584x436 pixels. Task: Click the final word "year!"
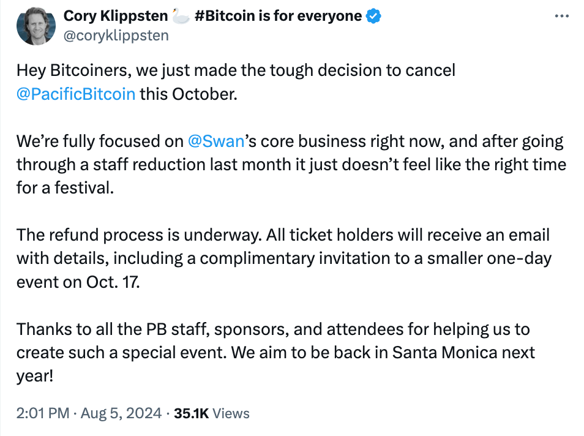(x=35, y=377)
